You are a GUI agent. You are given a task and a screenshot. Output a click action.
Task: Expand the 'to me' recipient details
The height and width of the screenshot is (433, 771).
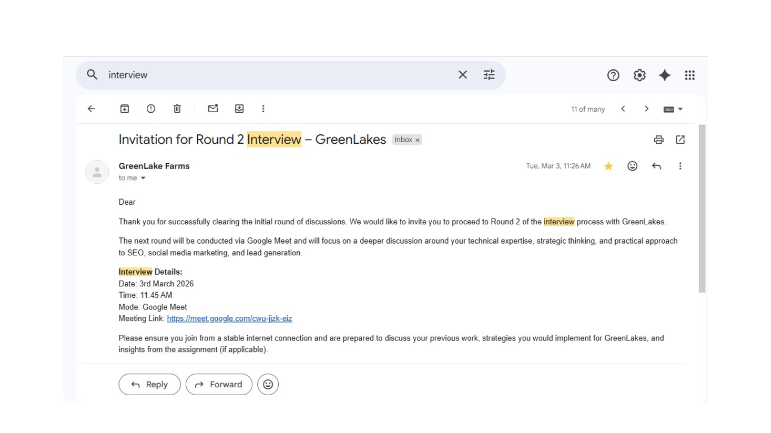143,178
